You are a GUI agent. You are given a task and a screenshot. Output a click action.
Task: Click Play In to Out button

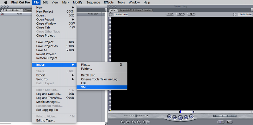tap(175, 117)
